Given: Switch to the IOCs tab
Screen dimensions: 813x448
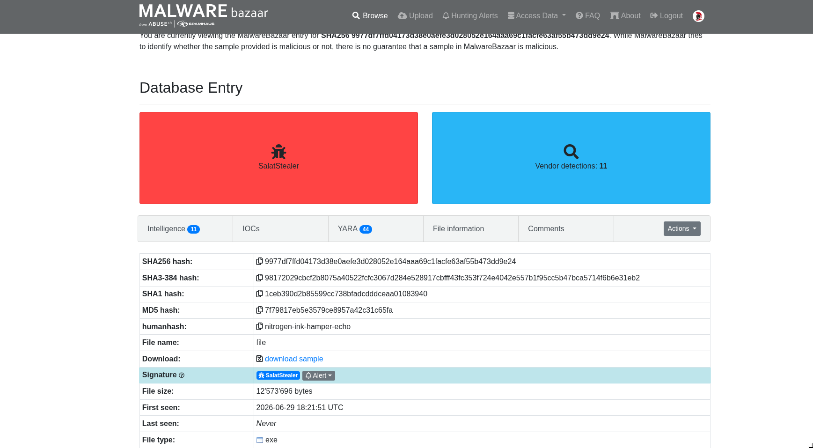Looking at the screenshot, I should [280, 229].
